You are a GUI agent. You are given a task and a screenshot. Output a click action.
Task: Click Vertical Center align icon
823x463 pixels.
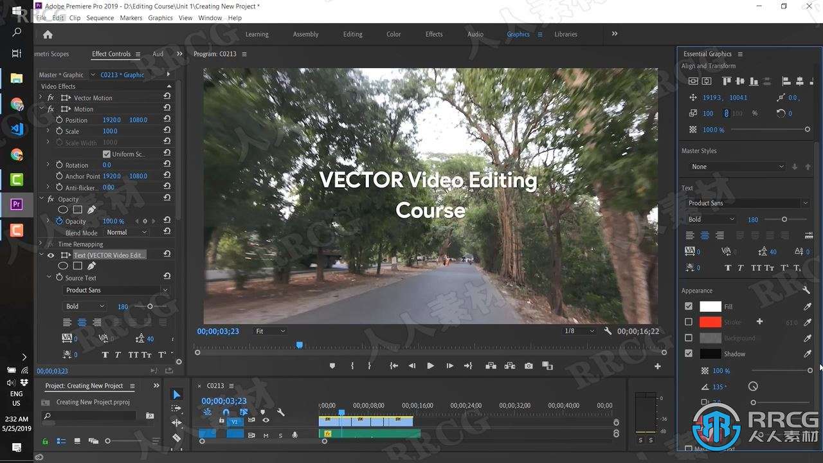[741, 81]
